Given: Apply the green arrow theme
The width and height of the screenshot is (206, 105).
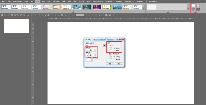Looking at the screenshot, I should tap(107, 7).
